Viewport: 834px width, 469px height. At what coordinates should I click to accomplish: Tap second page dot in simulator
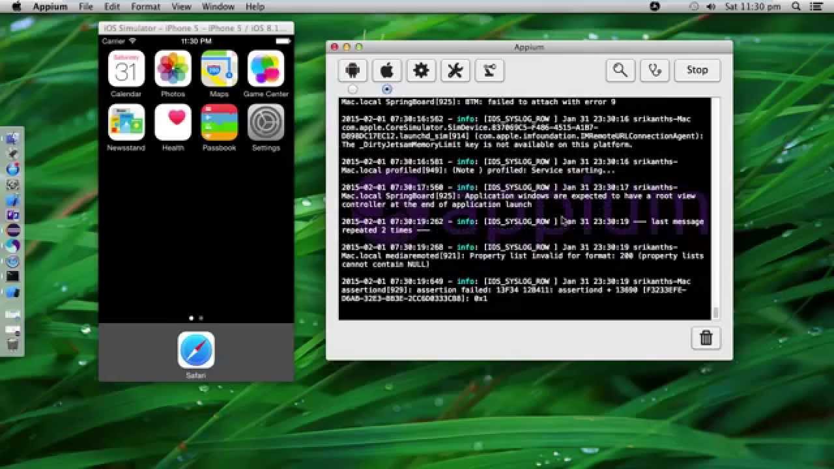pos(201,318)
